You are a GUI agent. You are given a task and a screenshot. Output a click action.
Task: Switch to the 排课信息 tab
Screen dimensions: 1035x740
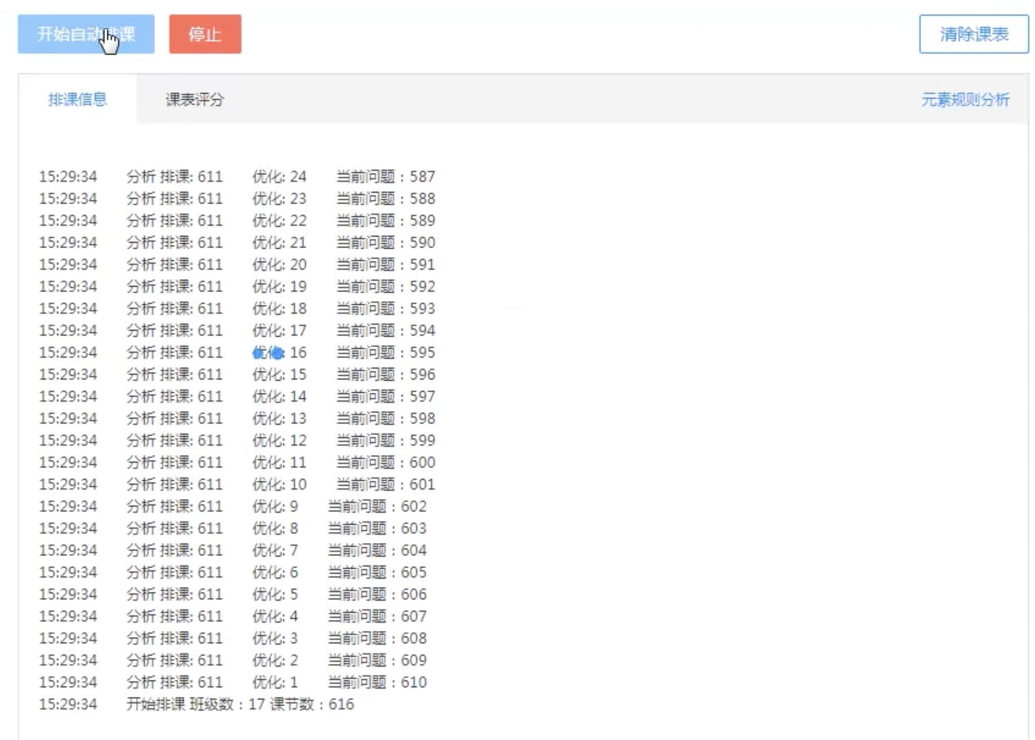pos(77,99)
